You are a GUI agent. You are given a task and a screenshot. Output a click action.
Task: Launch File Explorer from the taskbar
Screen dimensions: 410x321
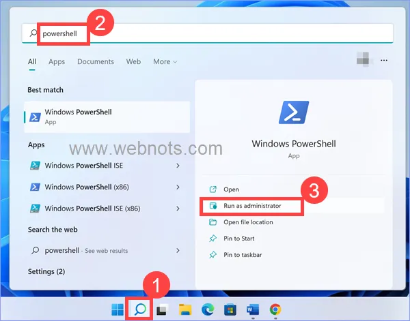coord(185,309)
